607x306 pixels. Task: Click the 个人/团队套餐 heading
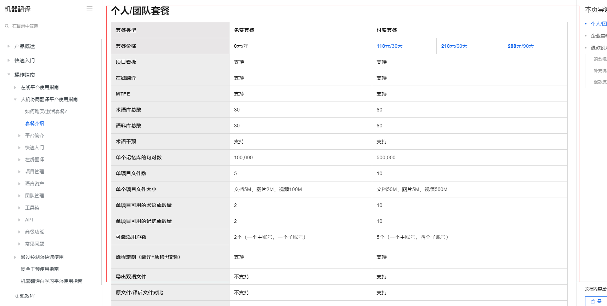(140, 11)
